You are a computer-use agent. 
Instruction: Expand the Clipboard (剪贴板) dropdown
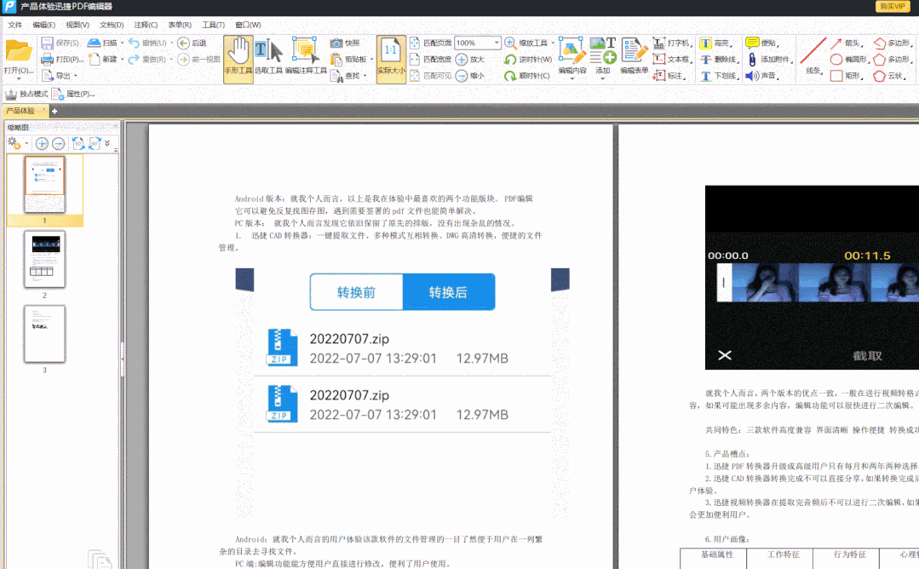(x=371, y=59)
